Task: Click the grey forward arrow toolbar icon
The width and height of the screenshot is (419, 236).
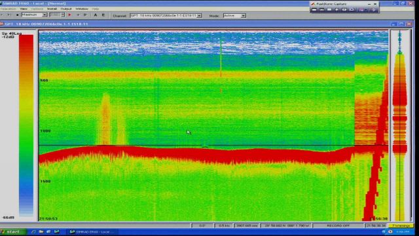Action: click(x=85, y=14)
